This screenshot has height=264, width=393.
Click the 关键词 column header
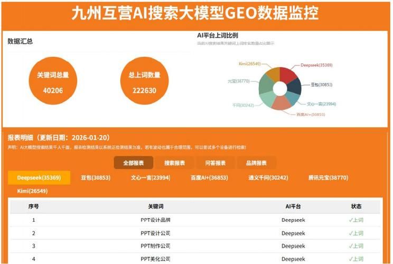(156, 206)
